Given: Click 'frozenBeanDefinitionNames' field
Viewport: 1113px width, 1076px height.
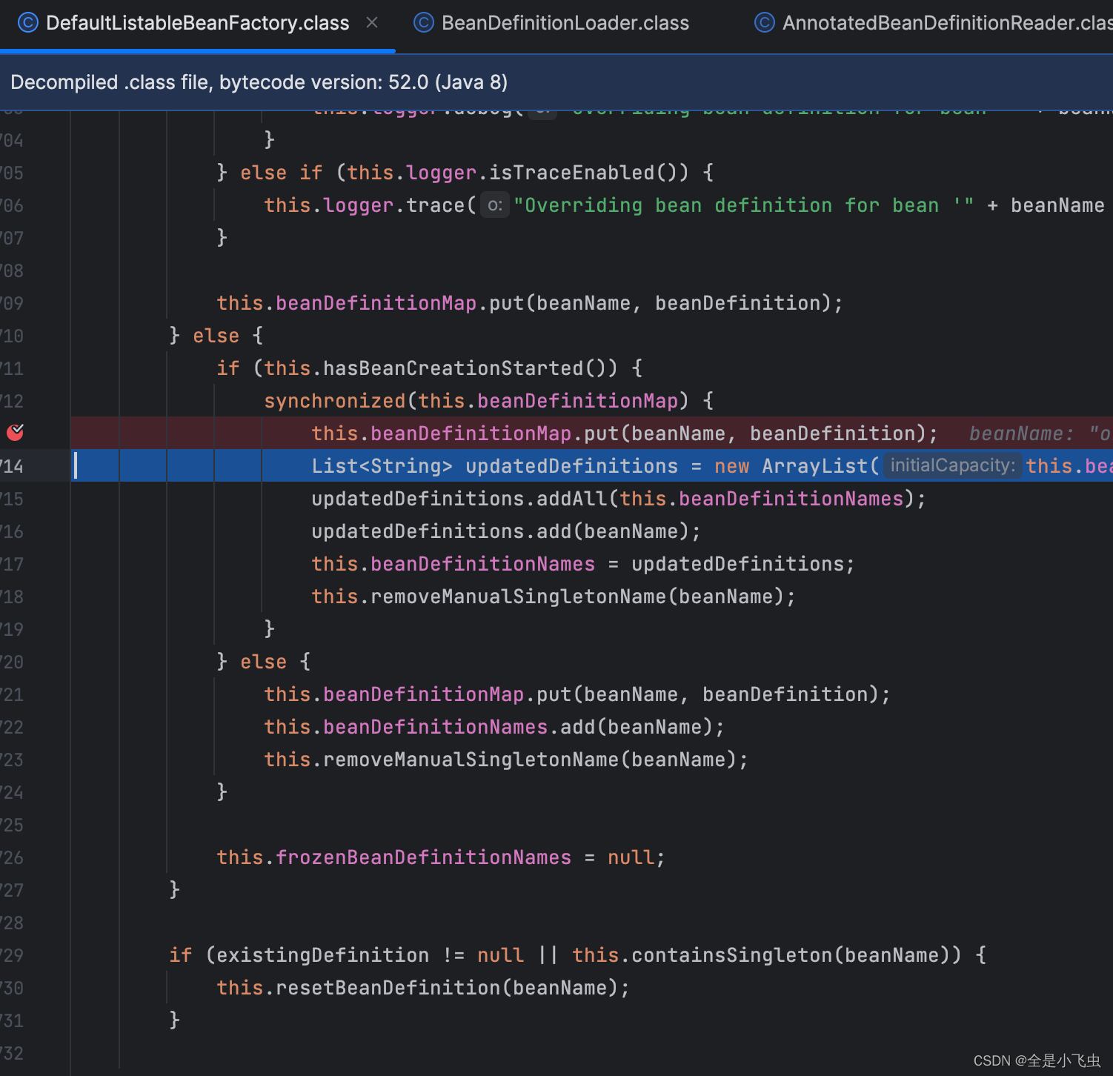Looking at the screenshot, I should click(x=423, y=857).
